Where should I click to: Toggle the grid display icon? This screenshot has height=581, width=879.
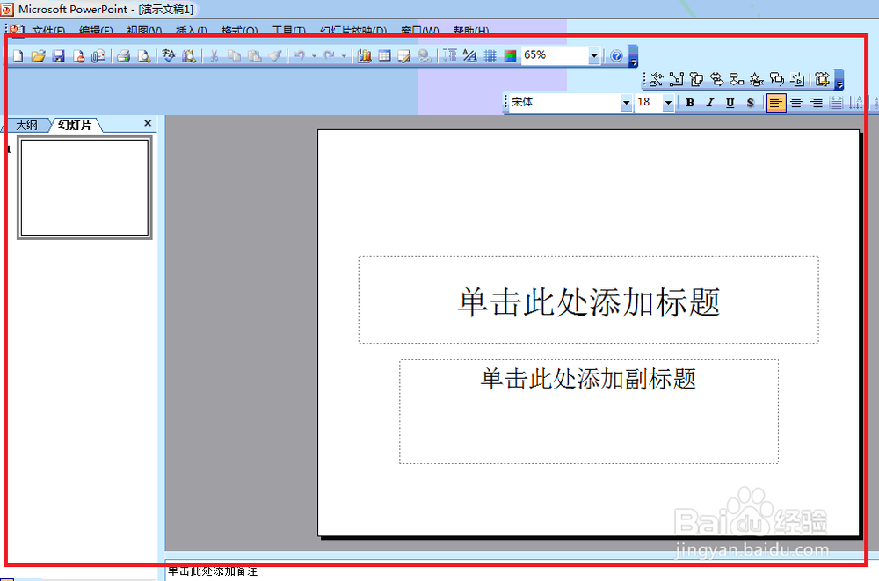[x=491, y=55]
